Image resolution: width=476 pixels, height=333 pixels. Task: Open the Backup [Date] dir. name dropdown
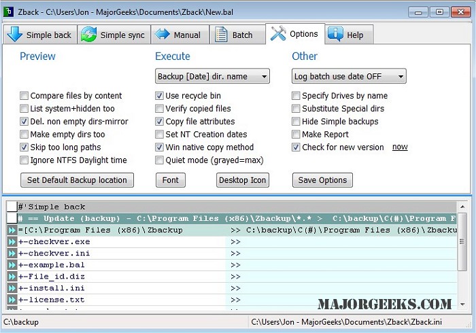[212, 76]
